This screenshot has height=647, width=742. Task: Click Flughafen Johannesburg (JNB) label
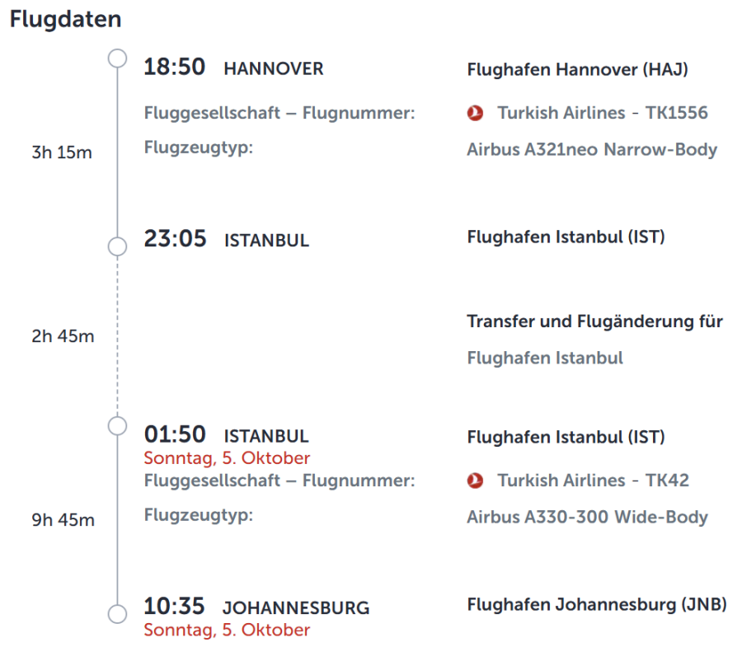tap(596, 605)
